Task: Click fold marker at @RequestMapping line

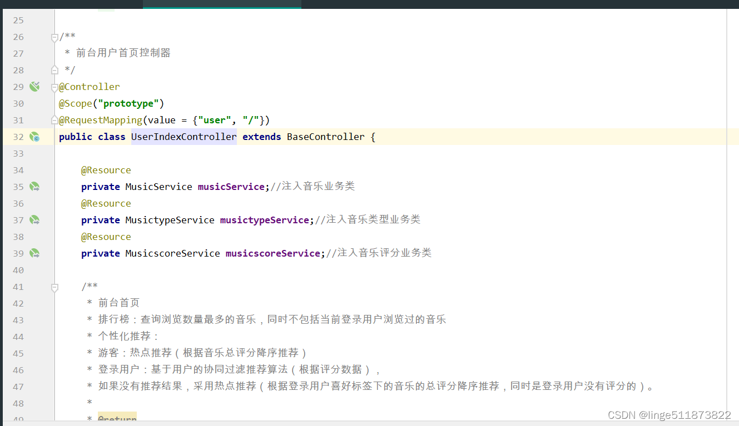Action: click(x=54, y=120)
